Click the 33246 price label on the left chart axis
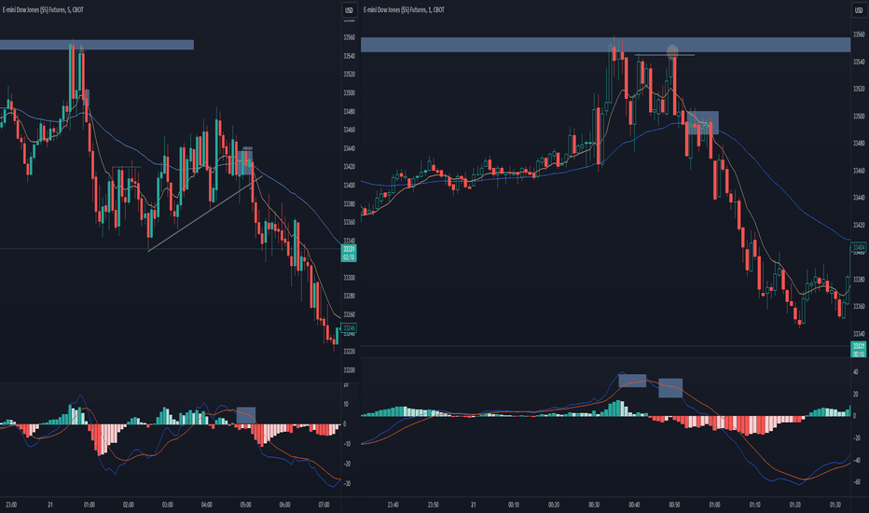869x513 pixels. pos(349,327)
